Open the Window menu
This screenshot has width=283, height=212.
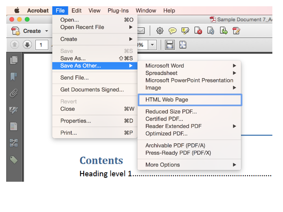(x=146, y=11)
